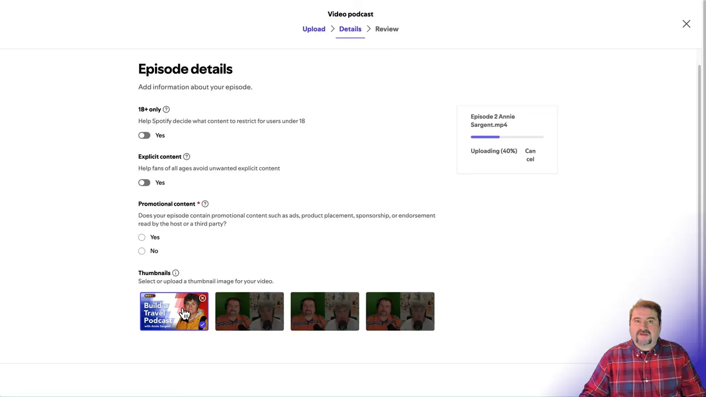
Task: Toggle the Explicit content switch on
Action: pyautogui.click(x=144, y=183)
